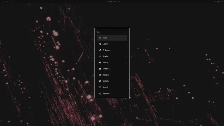Open the Update menu entry text
The image size is (224, 126).
[106, 81]
